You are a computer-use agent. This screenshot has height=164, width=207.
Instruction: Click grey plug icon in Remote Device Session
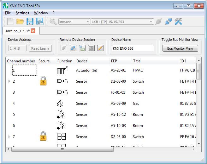(64, 48)
